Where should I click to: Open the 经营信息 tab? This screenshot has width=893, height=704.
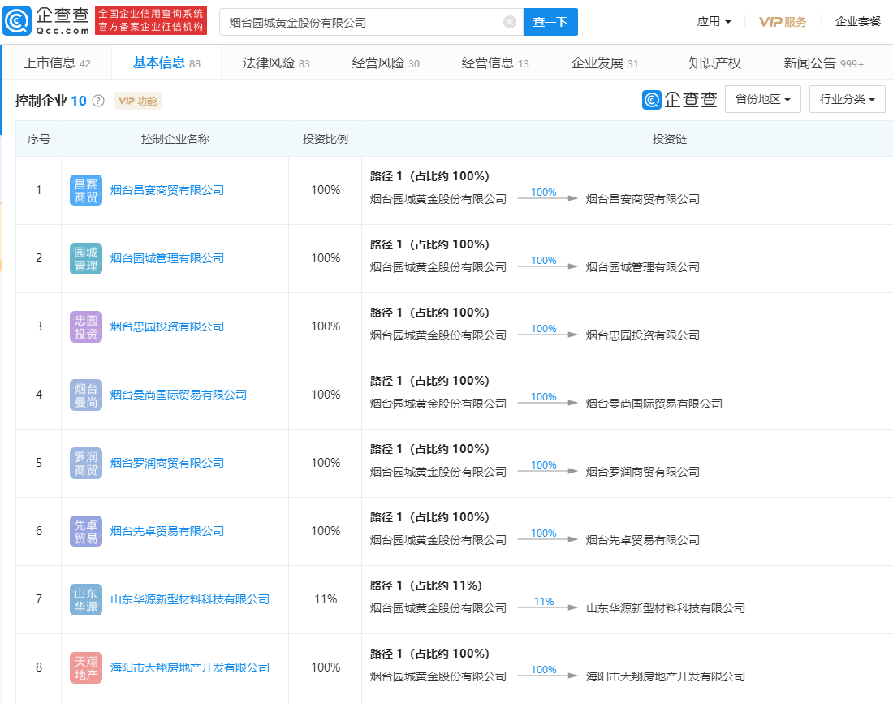[x=495, y=63]
